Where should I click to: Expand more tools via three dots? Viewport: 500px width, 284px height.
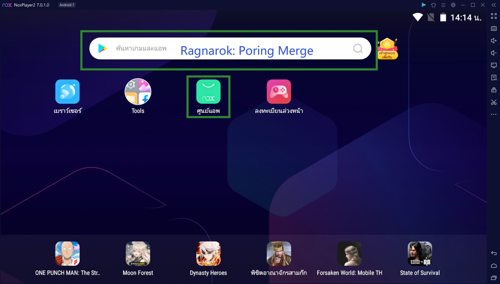[x=494, y=114]
